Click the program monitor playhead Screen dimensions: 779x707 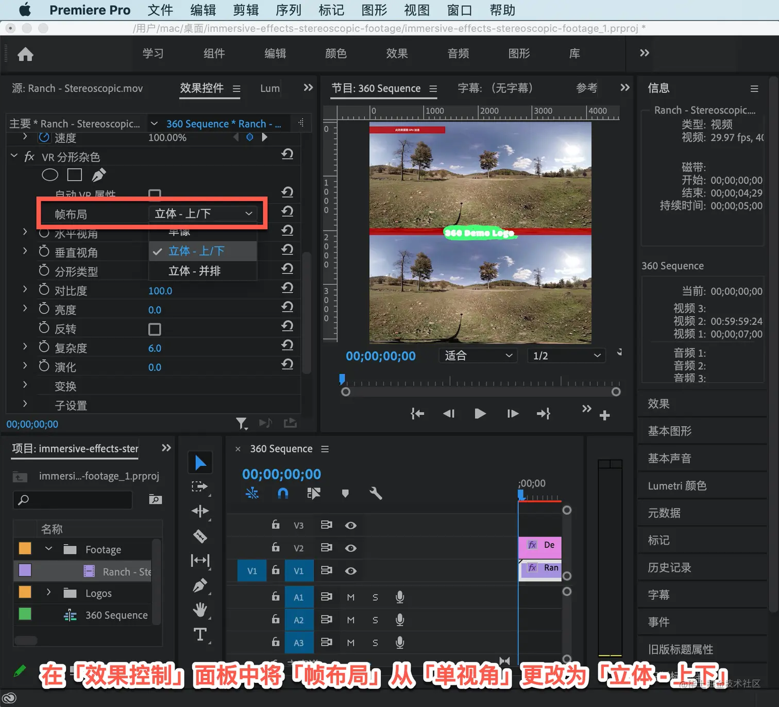[x=342, y=379]
